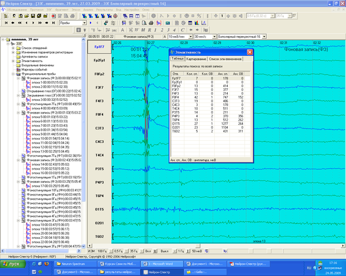Jump to recording start in playback toolbar

coord(5,23)
